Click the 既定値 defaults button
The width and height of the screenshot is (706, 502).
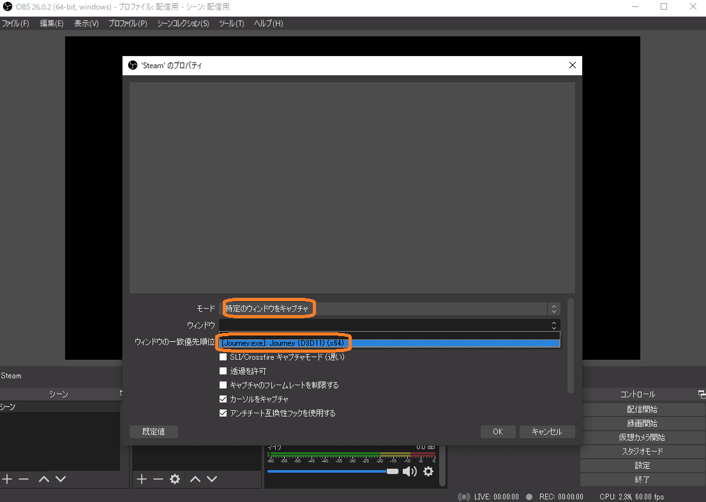coord(154,432)
